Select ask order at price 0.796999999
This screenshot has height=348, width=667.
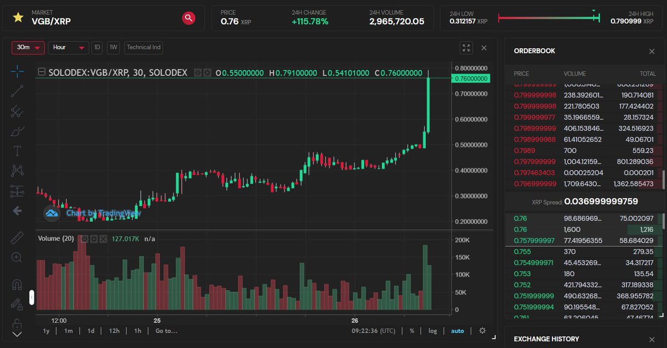[x=583, y=184]
